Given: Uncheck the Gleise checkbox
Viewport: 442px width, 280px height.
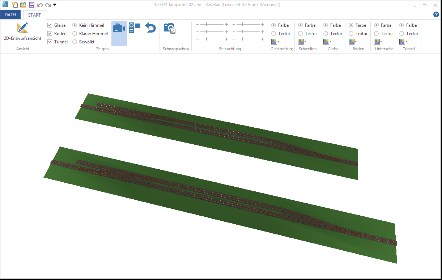Looking at the screenshot, I should 50,25.
